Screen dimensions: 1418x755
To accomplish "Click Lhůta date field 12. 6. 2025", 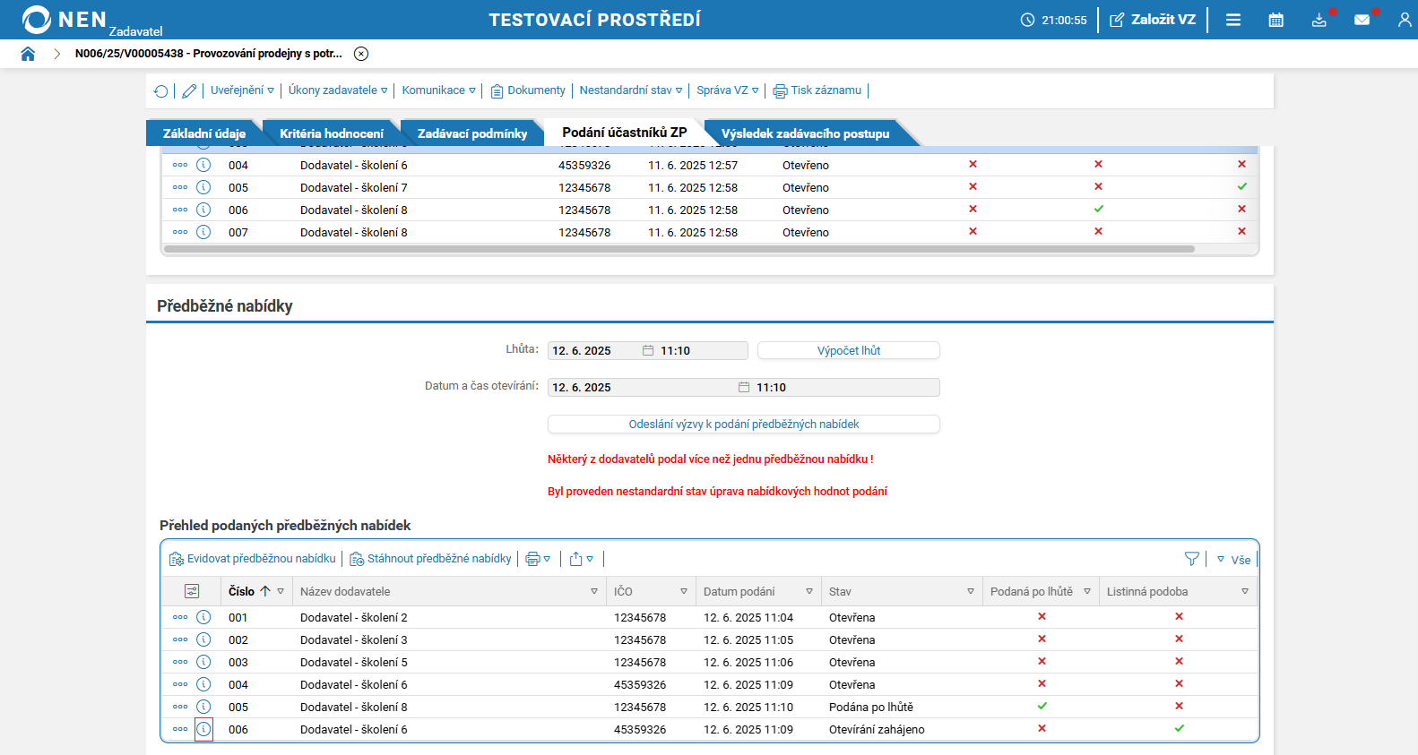I will pos(592,351).
